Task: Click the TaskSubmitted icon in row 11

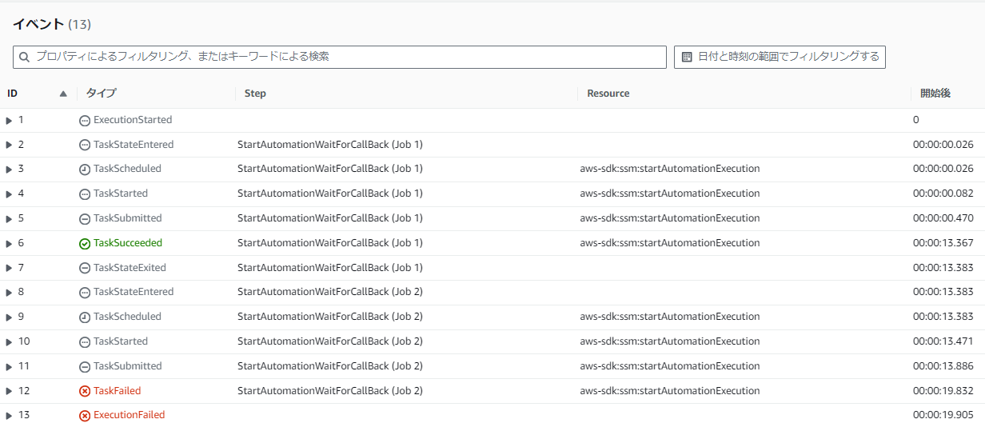Action: (x=85, y=367)
